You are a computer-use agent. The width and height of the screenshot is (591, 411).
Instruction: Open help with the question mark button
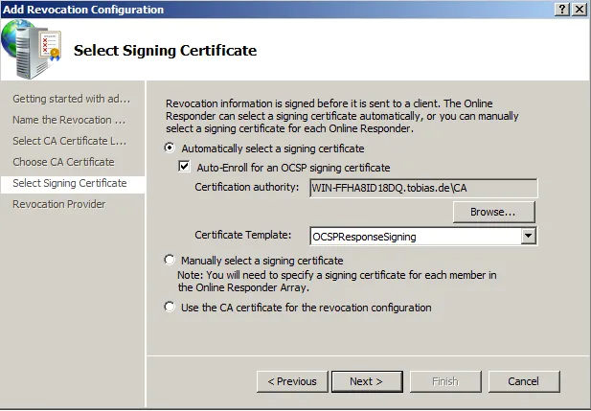coord(560,9)
